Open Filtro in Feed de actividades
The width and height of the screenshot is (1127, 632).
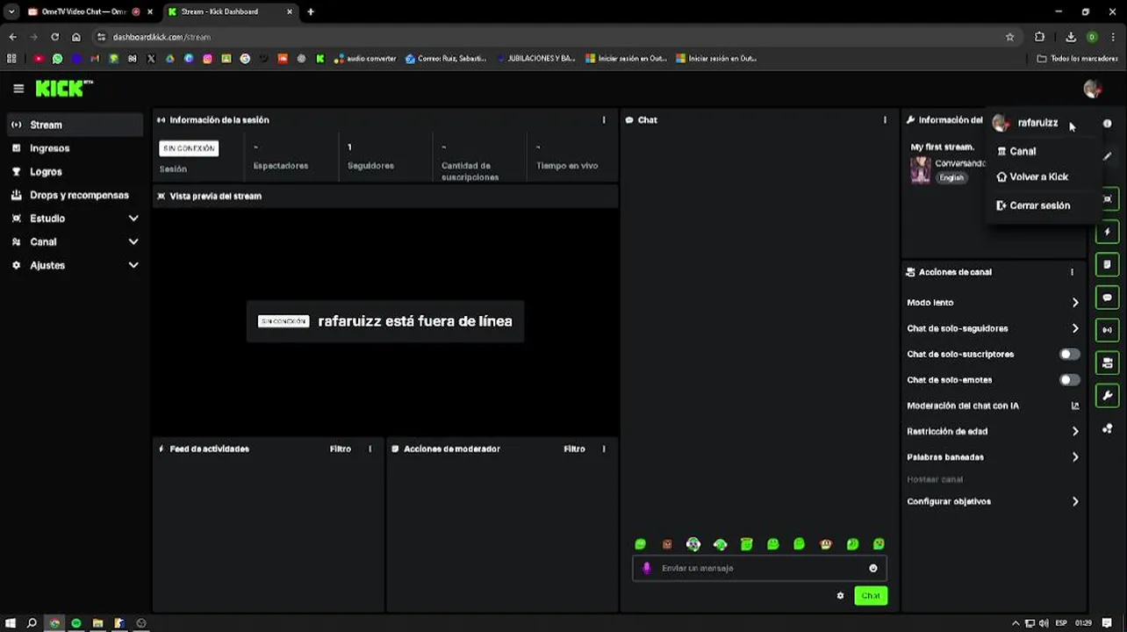pos(340,449)
